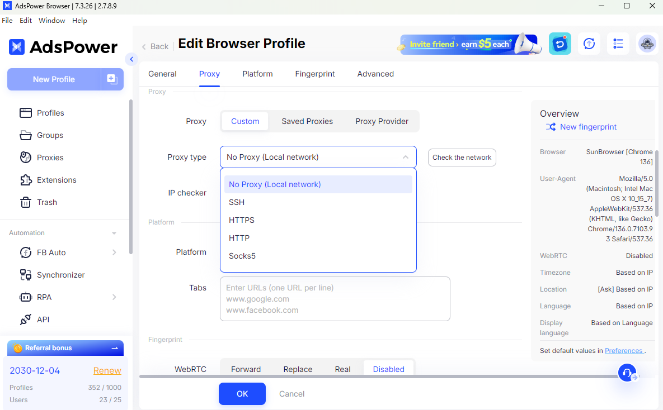Expand the FB Auto submenu arrow
The height and width of the screenshot is (410, 663).
[114, 252]
